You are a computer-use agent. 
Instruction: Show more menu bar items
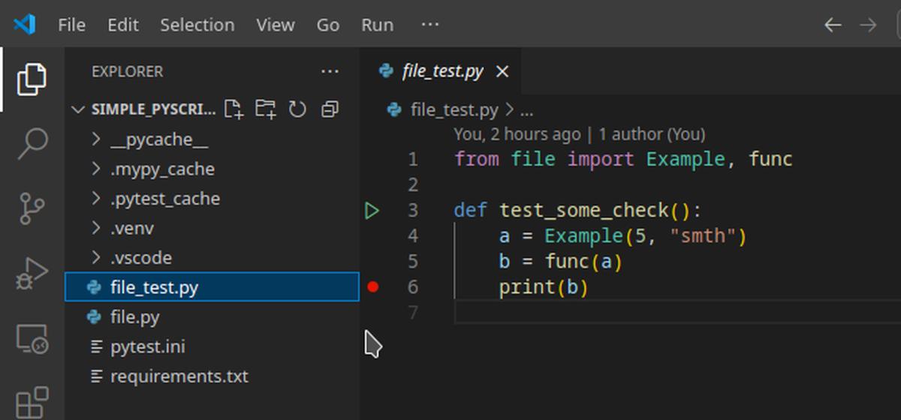[429, 25]
